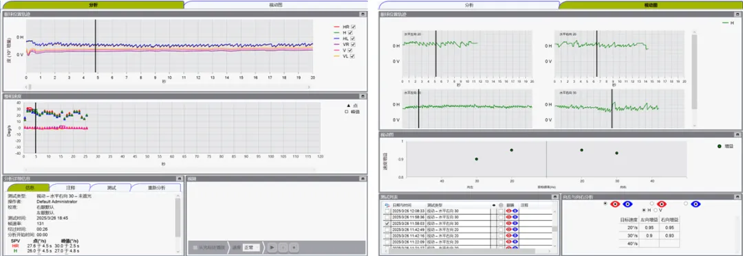This screenshot has width=743, height=256.
Task: Click the 日期与时间 column header
Action: 401,205
